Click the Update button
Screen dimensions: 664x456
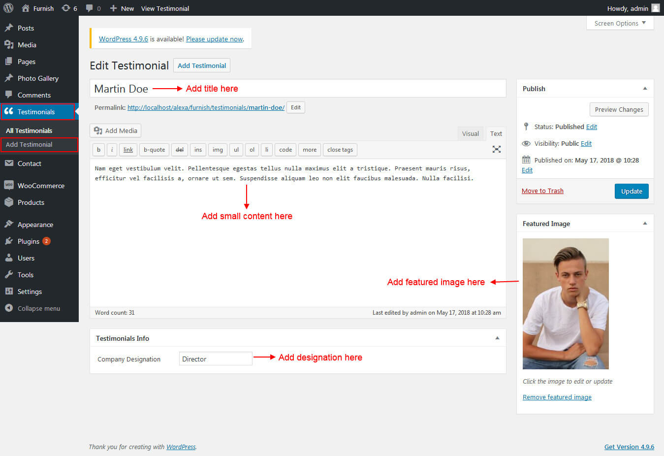(x=632, y=191)
